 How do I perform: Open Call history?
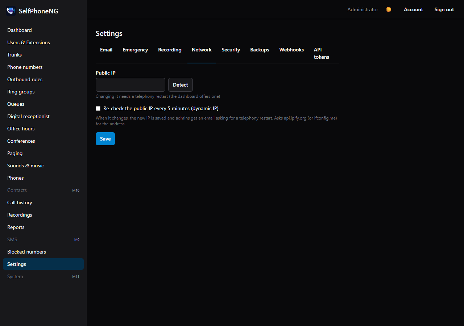[x=43, y=202]
